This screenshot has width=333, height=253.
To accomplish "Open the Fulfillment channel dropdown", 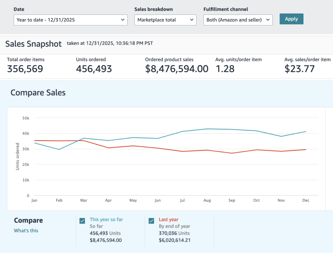I will click(x=238, y=20).
